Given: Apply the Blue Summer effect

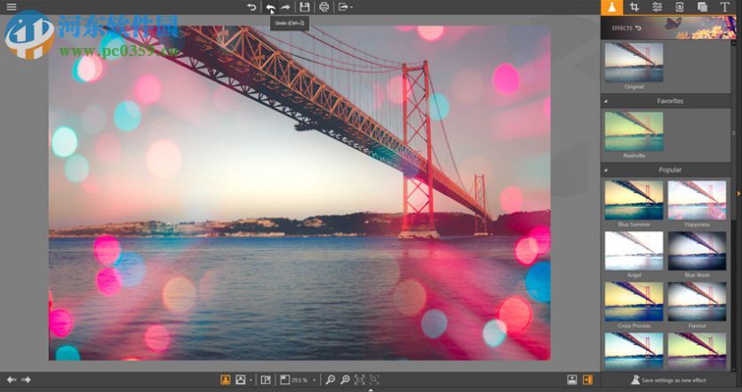Looking at the screenshot, I should click(x=634, y=200).
